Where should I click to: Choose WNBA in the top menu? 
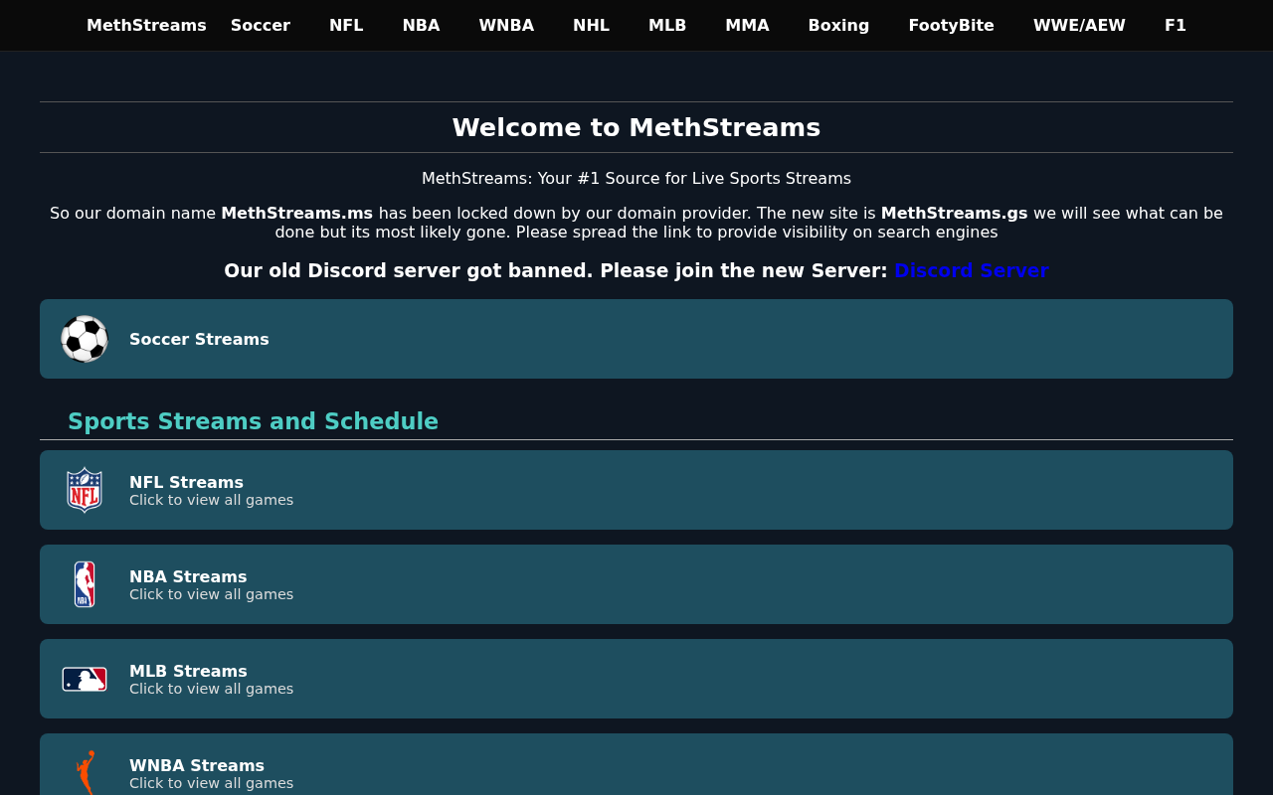pos(506,26)
